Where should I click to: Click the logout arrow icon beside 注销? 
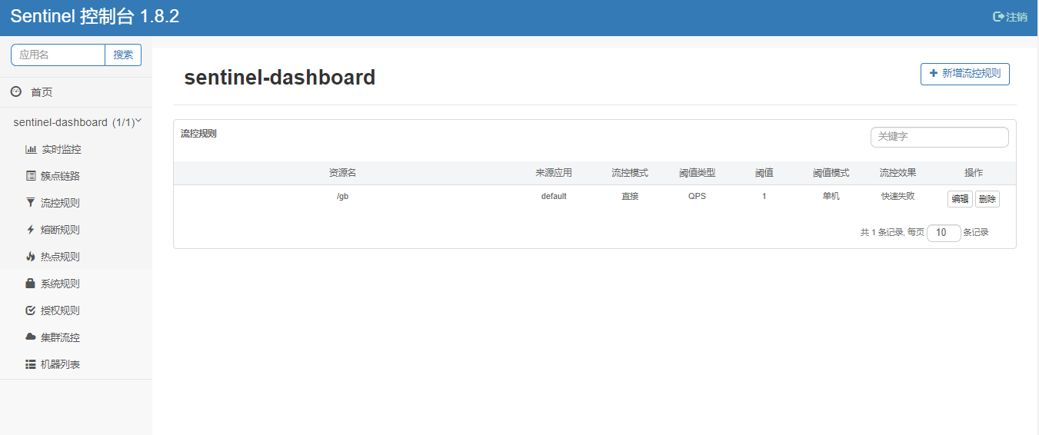point(999,17)
